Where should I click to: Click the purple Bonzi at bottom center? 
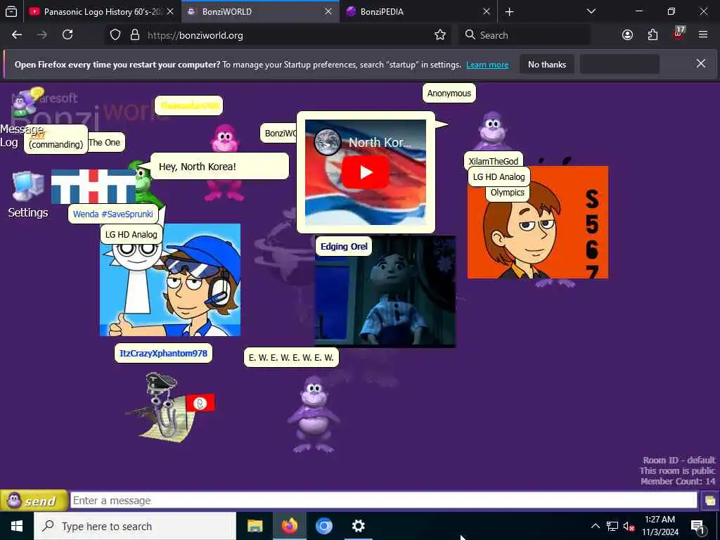[314, 414]
